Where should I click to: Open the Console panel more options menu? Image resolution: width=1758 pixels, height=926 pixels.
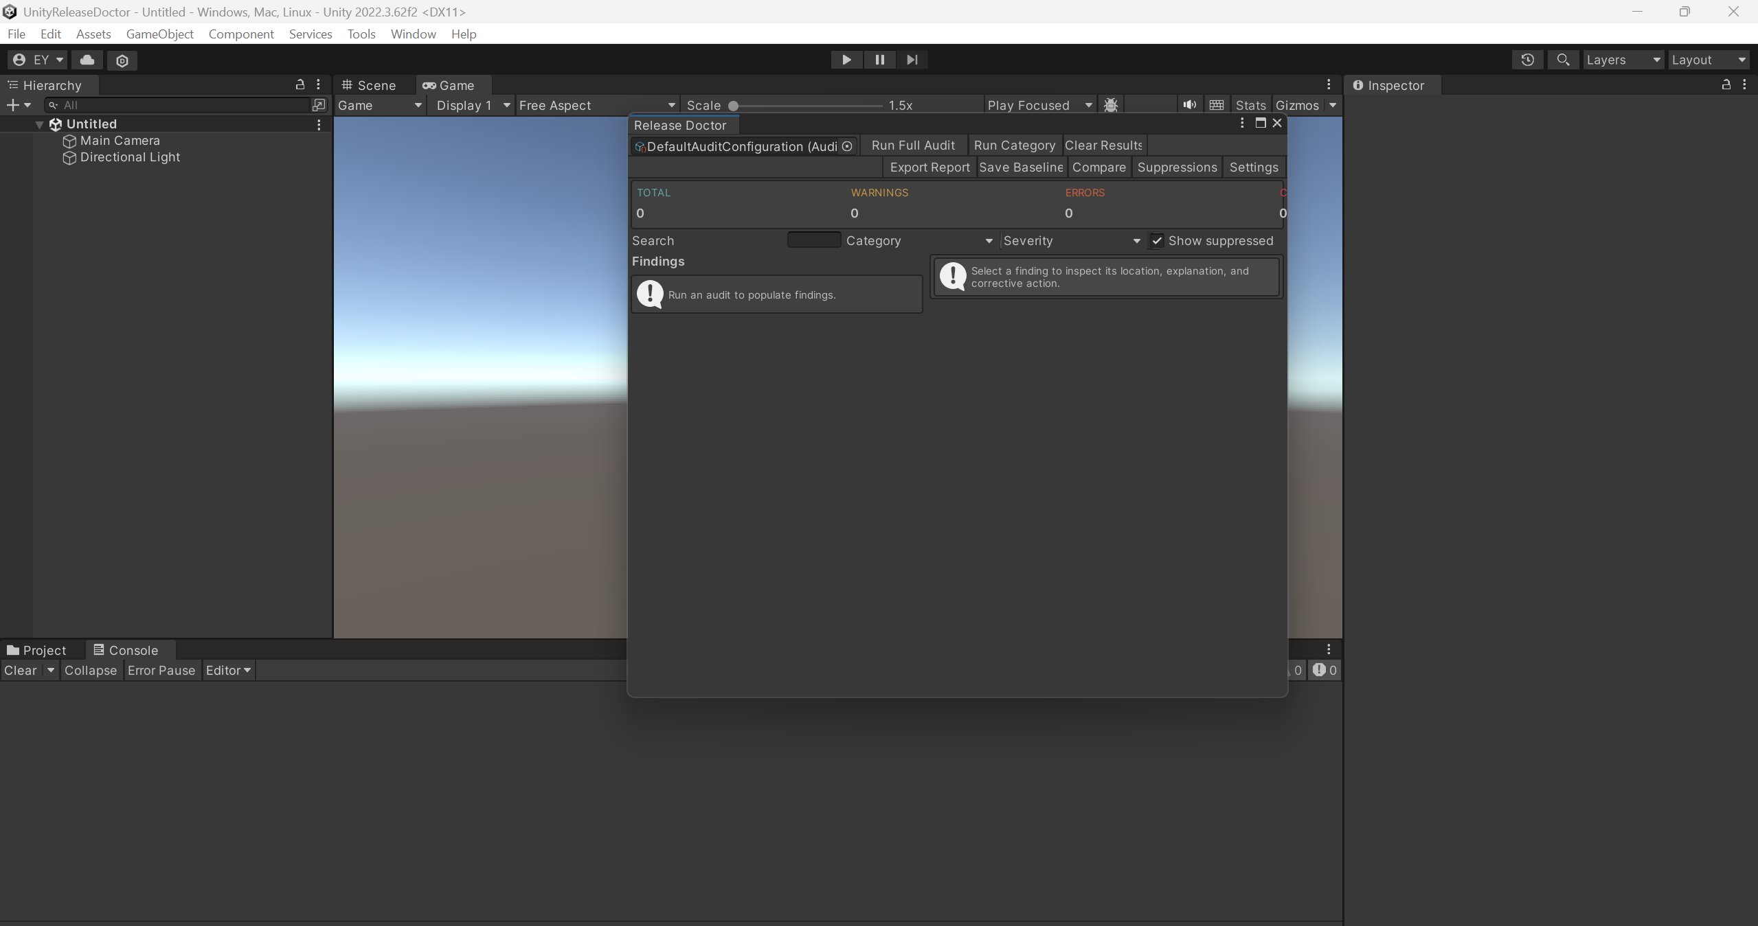pos(1329,649)
